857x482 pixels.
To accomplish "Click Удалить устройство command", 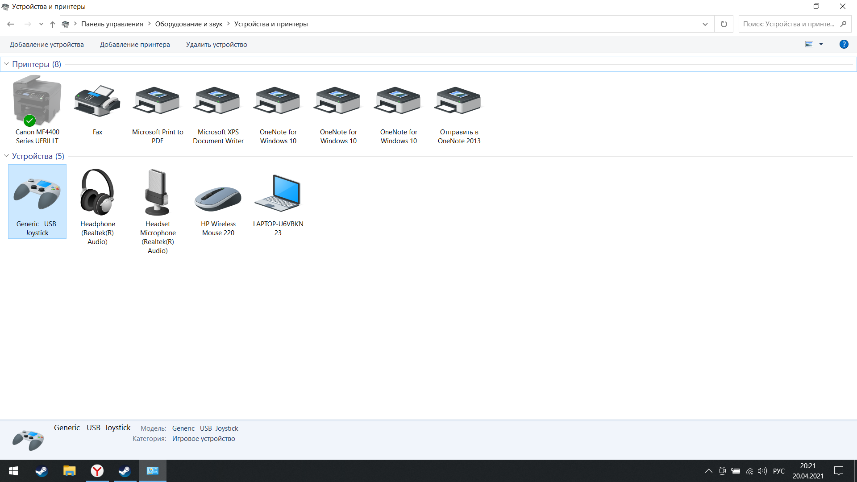I will [216, 45].
